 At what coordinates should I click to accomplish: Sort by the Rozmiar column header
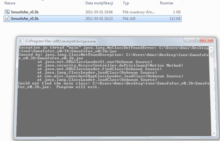pyautogui.click(x=167, y=3)
